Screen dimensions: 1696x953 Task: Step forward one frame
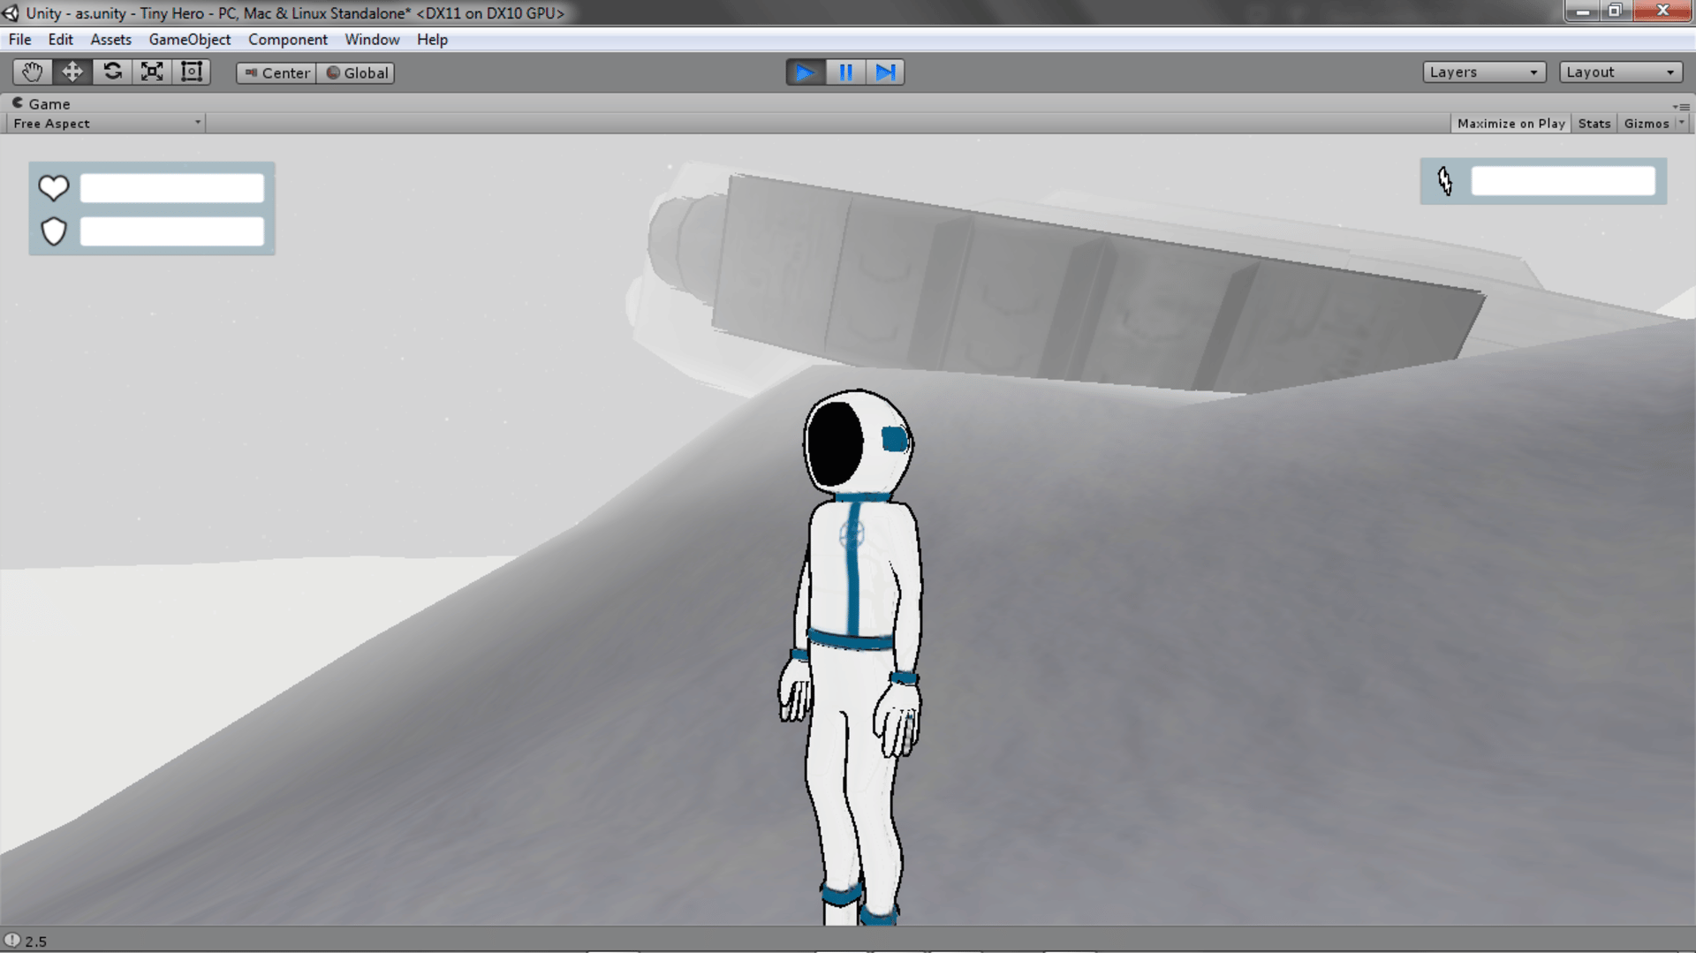tap(885, 72)
